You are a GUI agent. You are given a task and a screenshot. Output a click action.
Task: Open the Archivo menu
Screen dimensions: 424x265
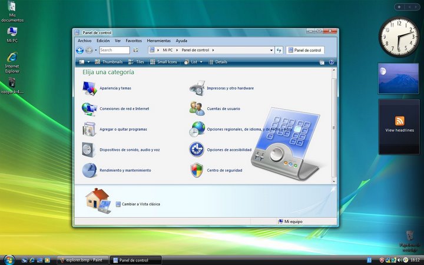tap(84, 41)
